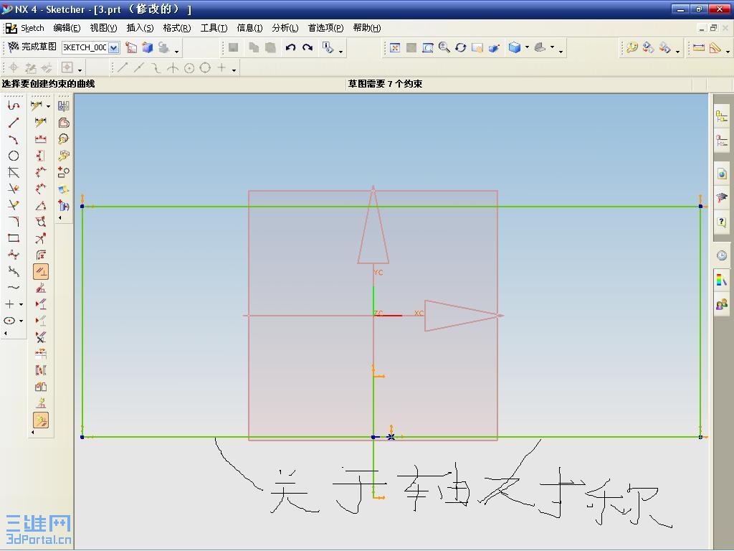Open the 帮助(H) menu
The width and height of the screenshot is (734, 551).
click(367, 28)
